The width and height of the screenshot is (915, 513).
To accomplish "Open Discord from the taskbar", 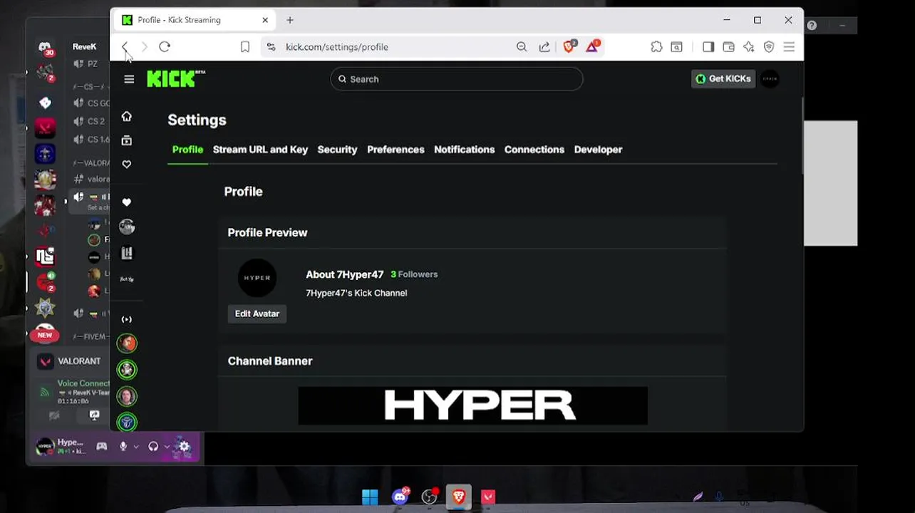I will (400, 497).
